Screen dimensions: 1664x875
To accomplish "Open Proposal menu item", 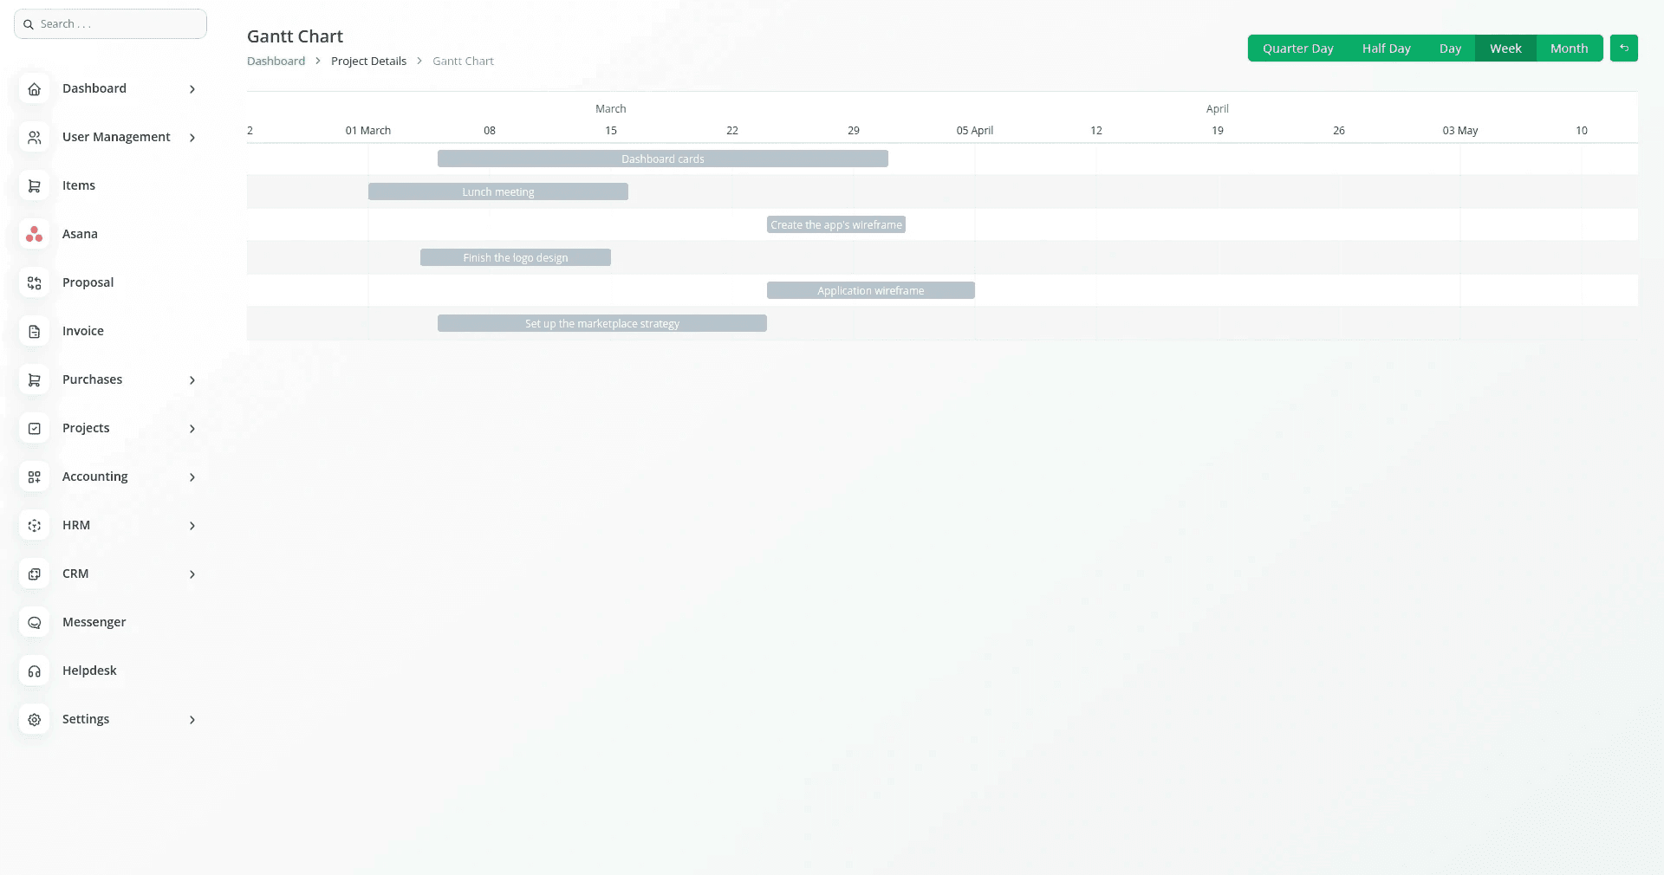I will click(x=88, y=282).
